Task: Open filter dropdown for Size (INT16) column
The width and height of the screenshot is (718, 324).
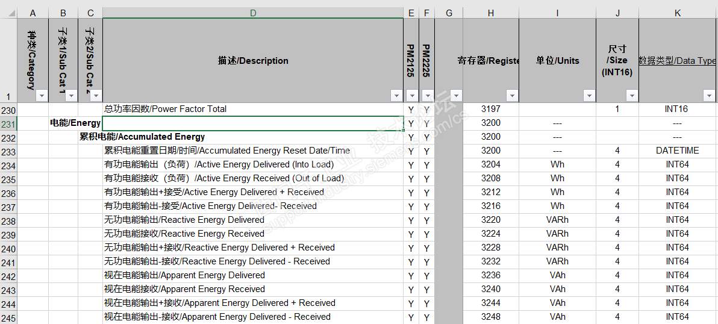Action: 632,96
